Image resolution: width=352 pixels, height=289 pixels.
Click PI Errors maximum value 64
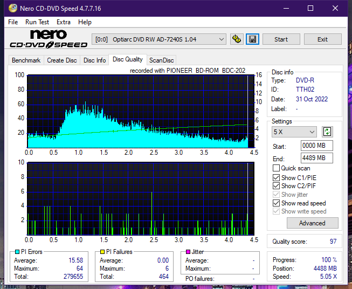point(80,269)
